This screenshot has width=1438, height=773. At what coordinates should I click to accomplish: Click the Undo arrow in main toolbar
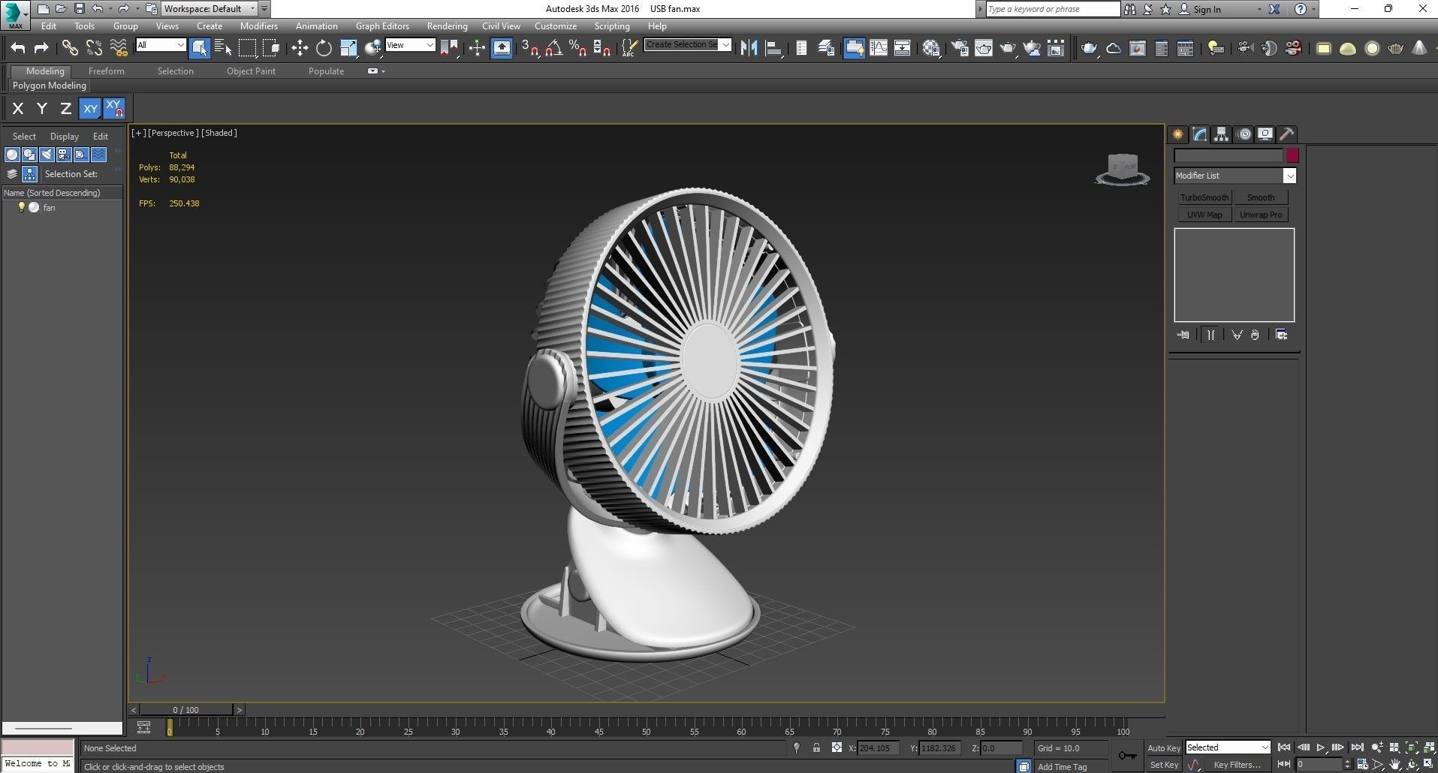point(17,48)
